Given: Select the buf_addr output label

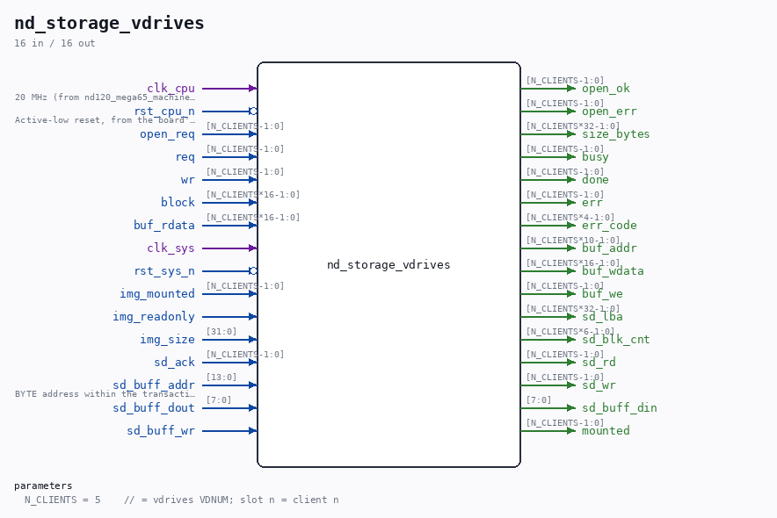Looking at the screenshot, I should click(609, 248).
